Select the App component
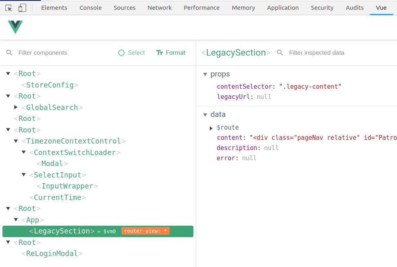The width and height of the screenshot is (397, 267). (33, 220)
